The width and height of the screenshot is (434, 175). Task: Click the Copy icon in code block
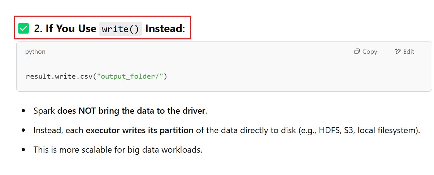click(357, 52)
